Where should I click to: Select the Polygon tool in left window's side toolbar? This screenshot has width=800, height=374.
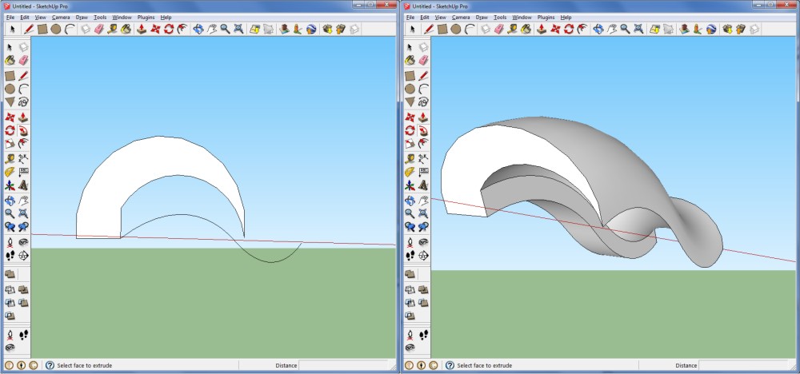[10, 101]
